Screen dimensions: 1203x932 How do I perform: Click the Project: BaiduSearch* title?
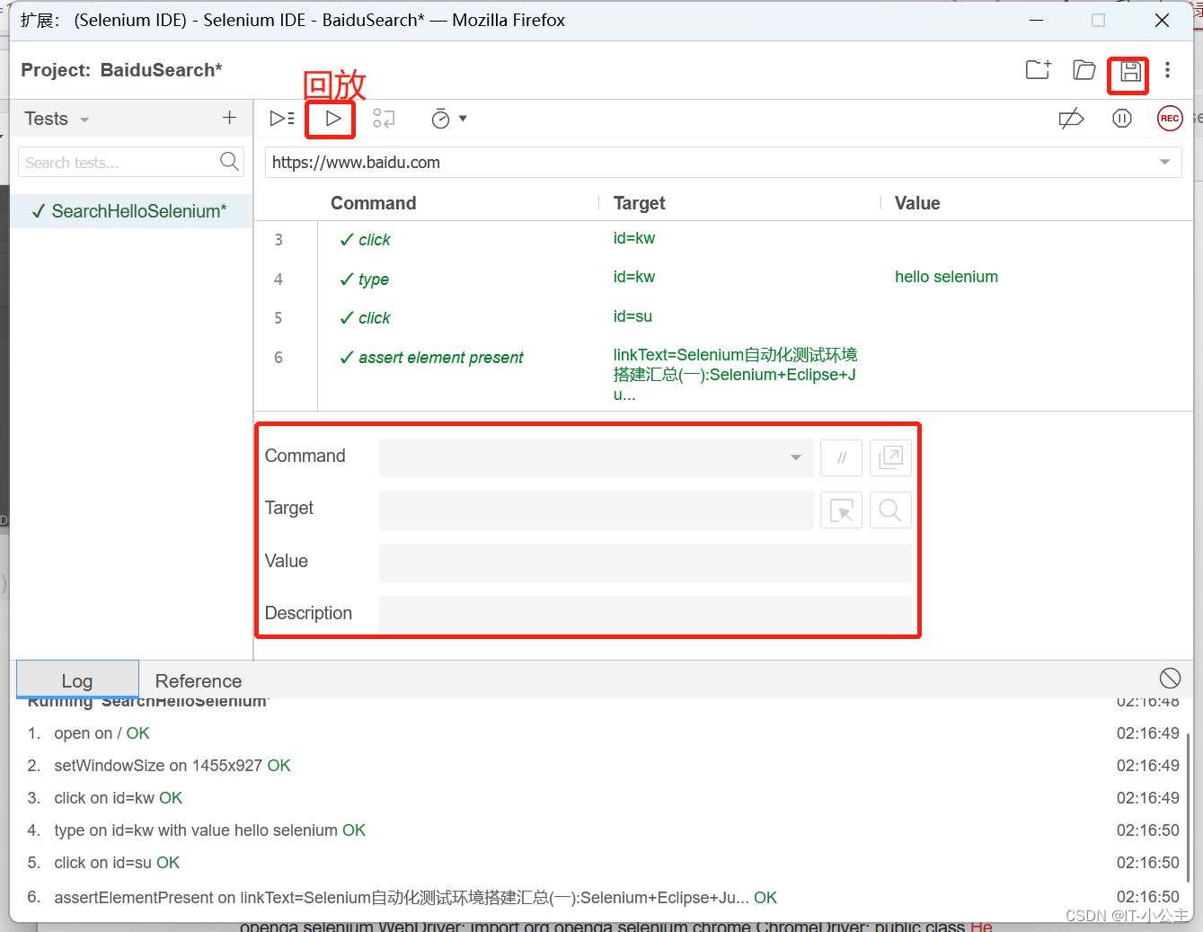[121, 70]
